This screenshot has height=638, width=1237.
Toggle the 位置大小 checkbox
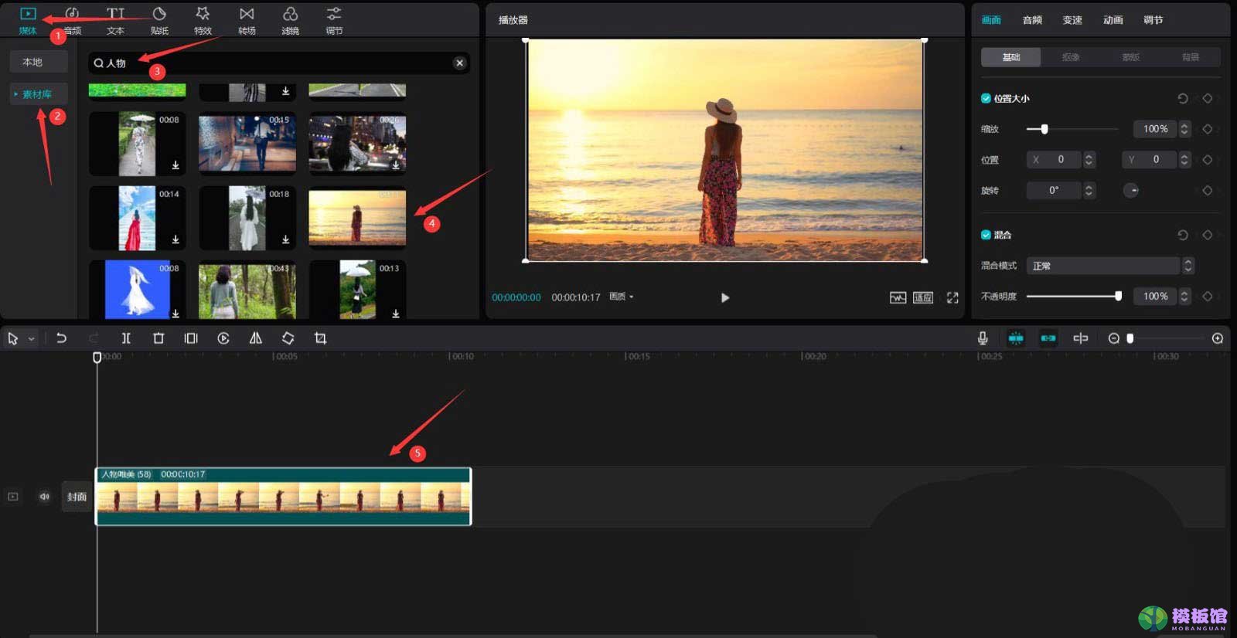pyautogui.click(x=986, y=98)
